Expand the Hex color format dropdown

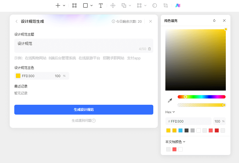pos(170,112)
